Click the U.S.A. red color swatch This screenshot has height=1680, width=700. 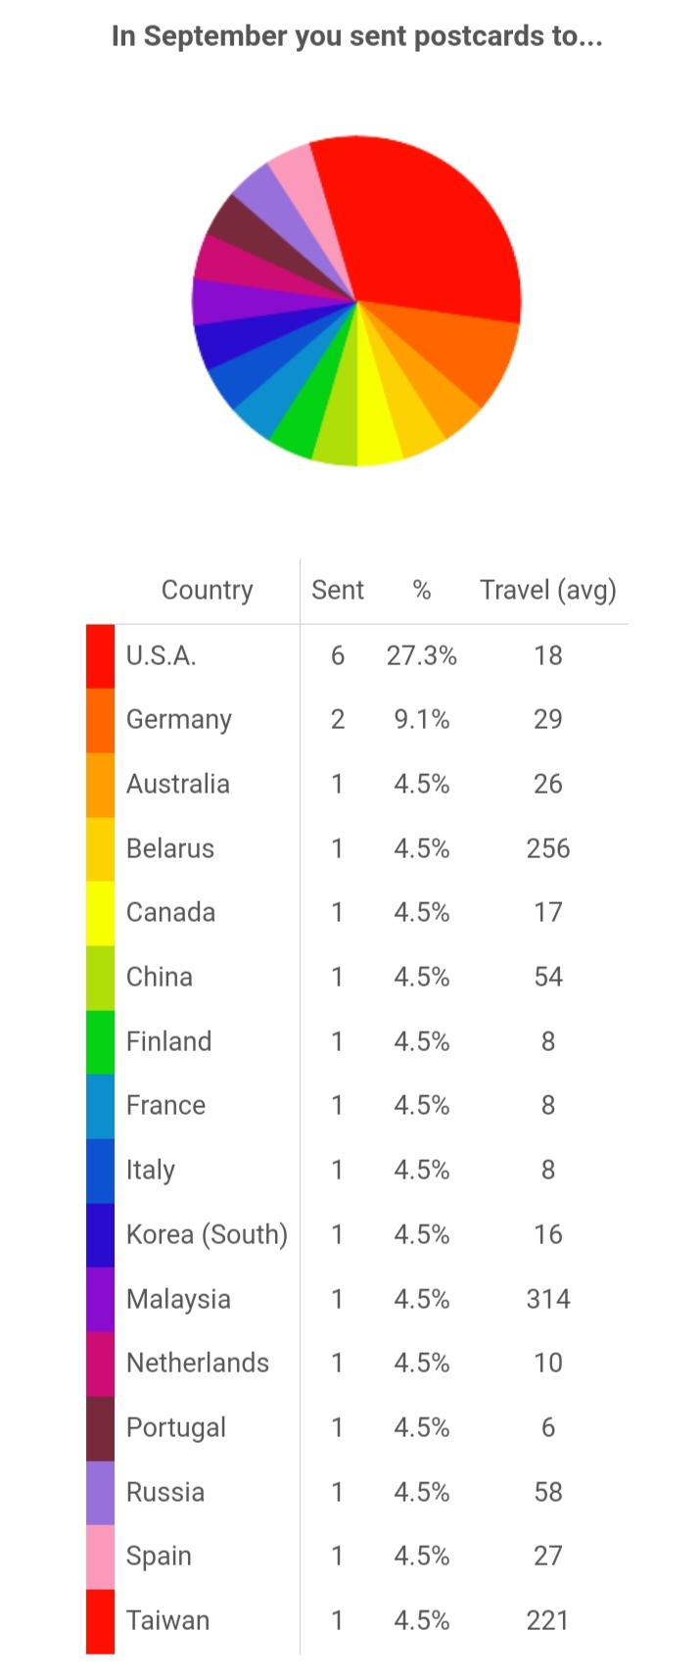[x=100, y=656]
